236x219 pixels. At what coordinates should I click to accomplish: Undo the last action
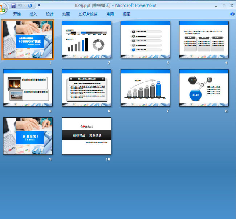coord(20,5)
